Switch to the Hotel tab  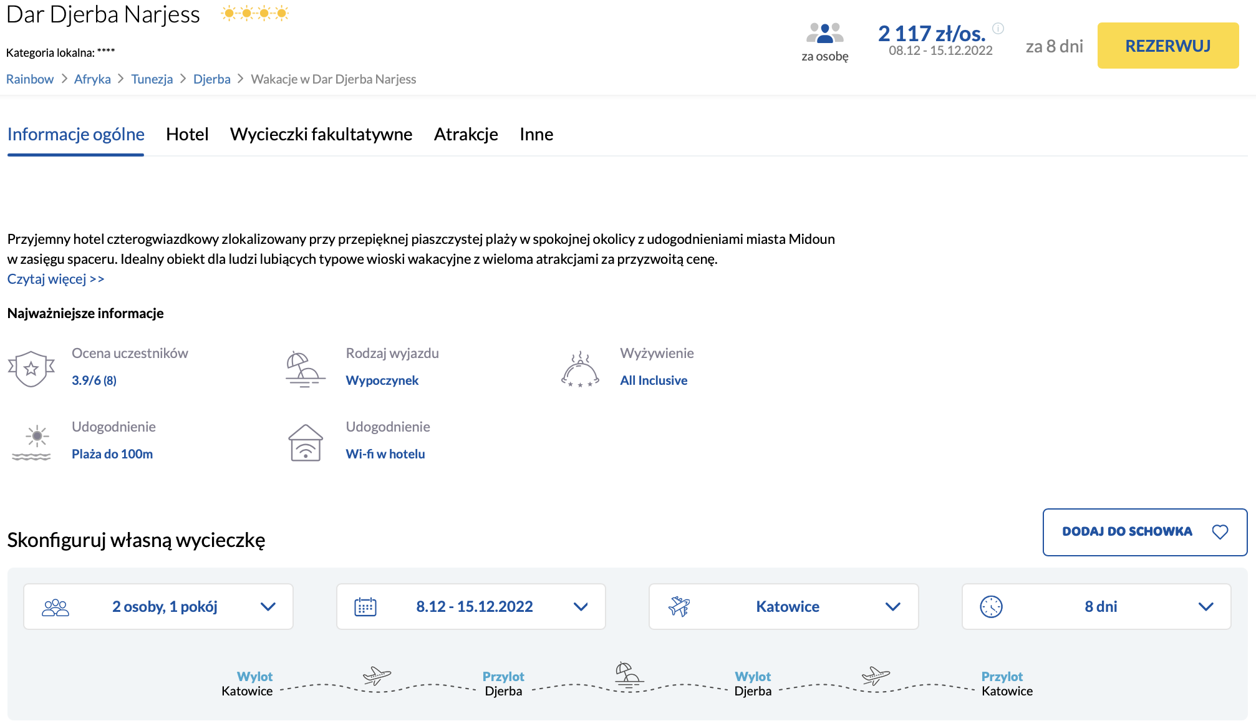click(x=187, y=134)
